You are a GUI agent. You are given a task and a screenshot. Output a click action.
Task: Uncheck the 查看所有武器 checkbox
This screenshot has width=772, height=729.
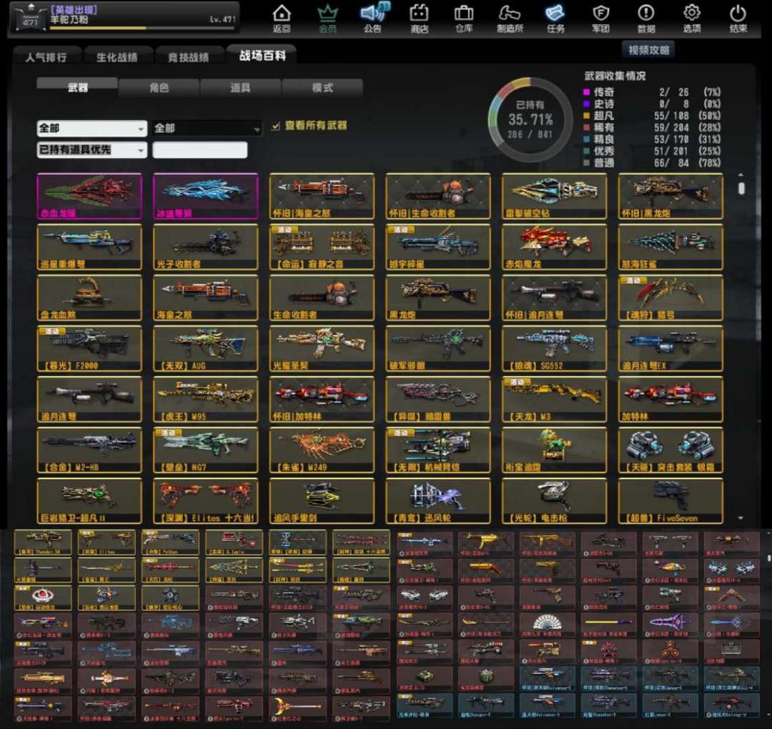click(x=276, y=126)
